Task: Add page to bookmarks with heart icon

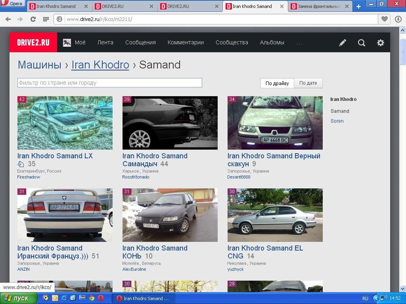Action: pyautogui.click(x=384, y=19)
